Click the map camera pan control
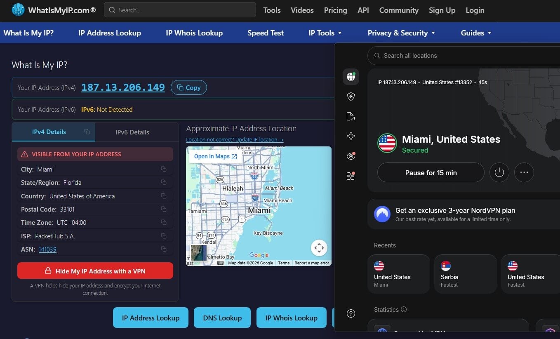 click(319, 248)
